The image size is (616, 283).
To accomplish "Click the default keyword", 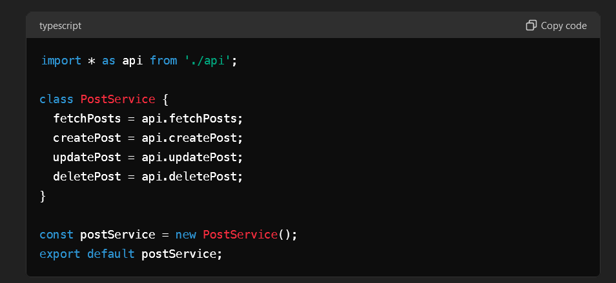I will (x=111, y=254).
